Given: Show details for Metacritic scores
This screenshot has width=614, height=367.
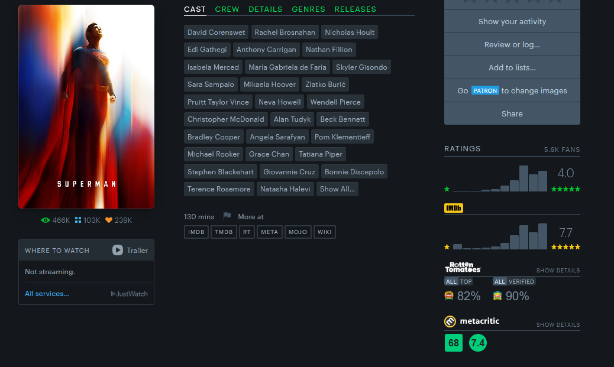Looking at the screenshot, I should (x=558, y=325).
